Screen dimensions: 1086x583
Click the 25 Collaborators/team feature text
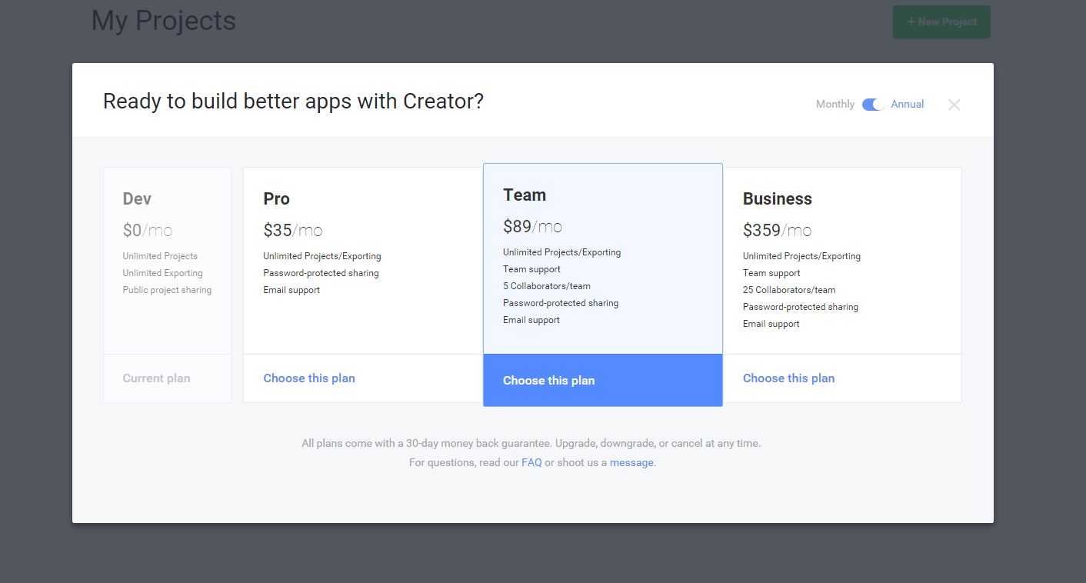point(789,290)
